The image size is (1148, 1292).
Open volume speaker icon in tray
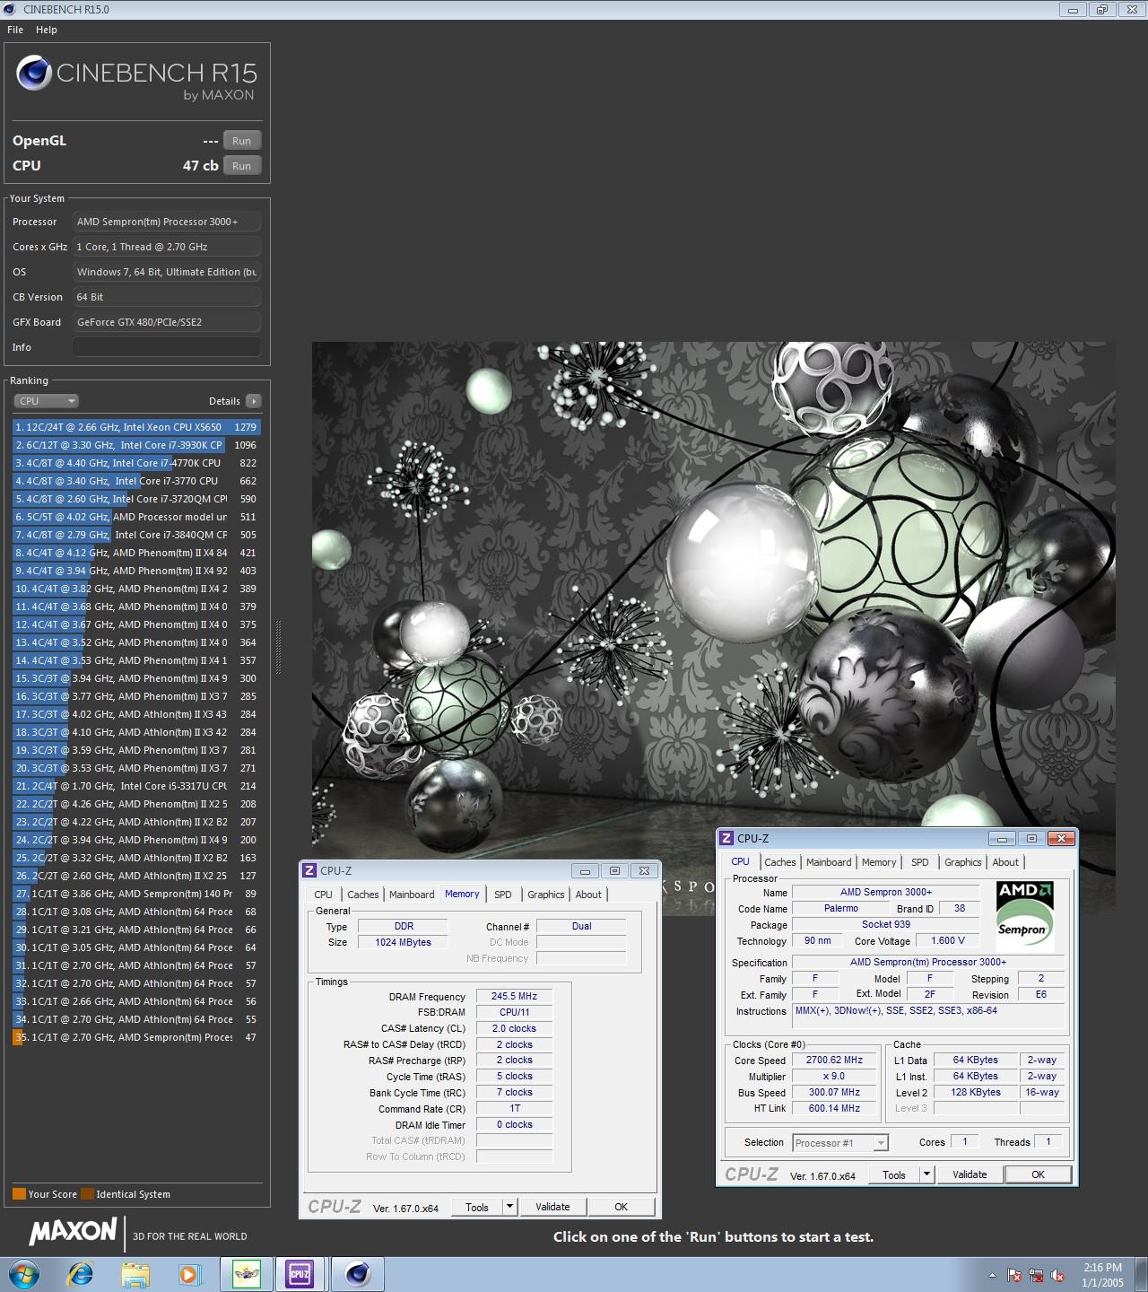(1057, 1275)
